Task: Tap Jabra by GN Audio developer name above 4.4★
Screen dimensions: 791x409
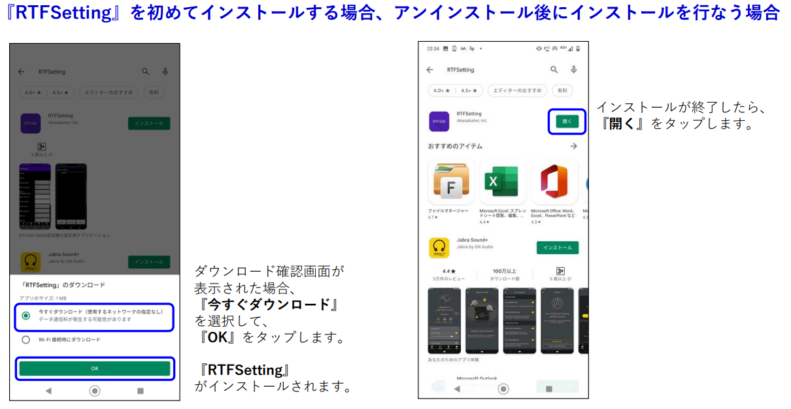Action: coord(475,247)
